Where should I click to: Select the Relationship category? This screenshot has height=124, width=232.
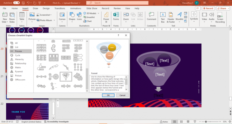pyautogui.click(x=21, y=63)
